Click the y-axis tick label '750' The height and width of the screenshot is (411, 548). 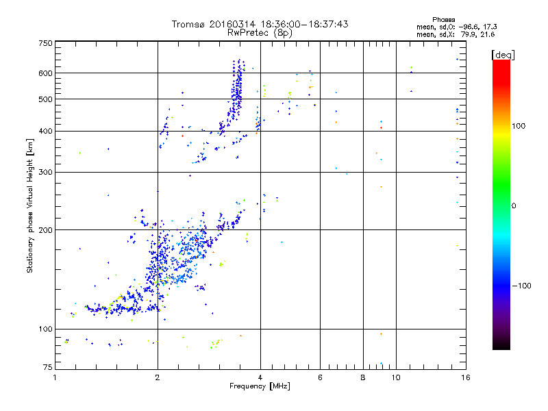[x=45, y=43]
